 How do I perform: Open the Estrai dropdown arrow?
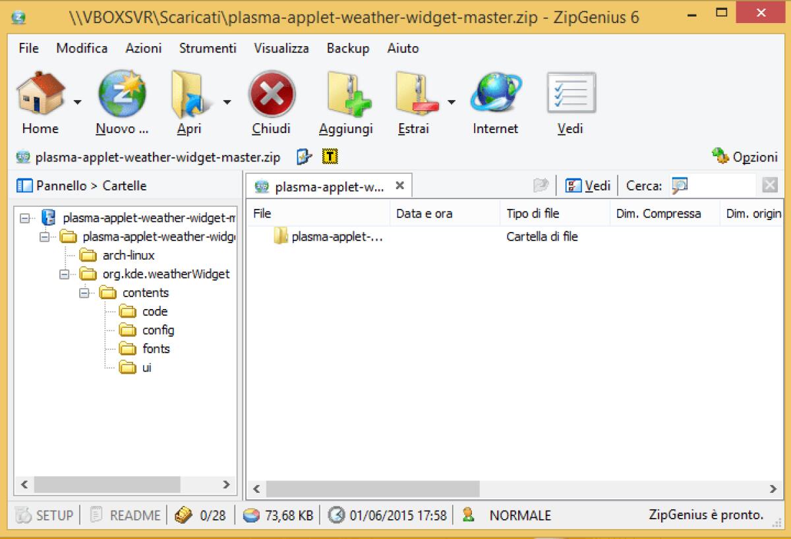point(452,103)
